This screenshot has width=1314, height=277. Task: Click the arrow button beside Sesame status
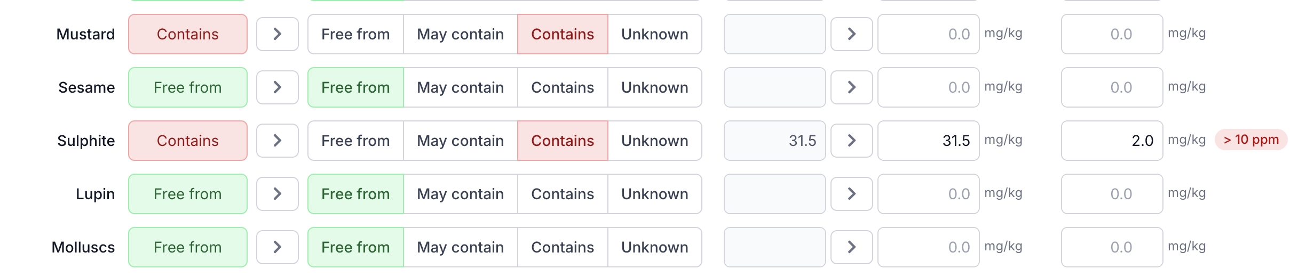(x=277, y=87)
